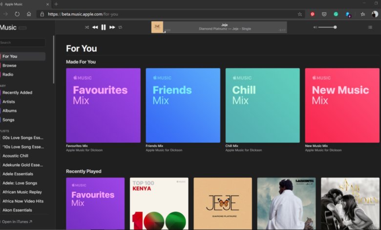The width and height of the screenshot is (381, 230).
Task: Click the sidebar scrollbar
Action: [54, 60]
